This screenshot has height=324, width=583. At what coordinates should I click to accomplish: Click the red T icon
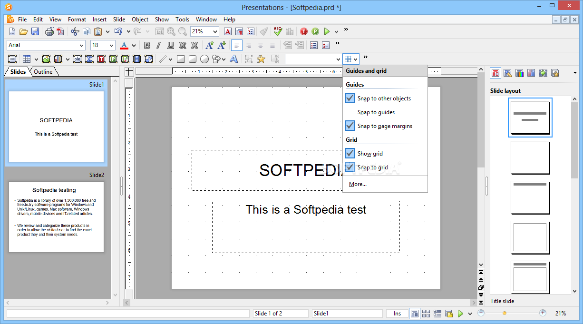[304, 31]
